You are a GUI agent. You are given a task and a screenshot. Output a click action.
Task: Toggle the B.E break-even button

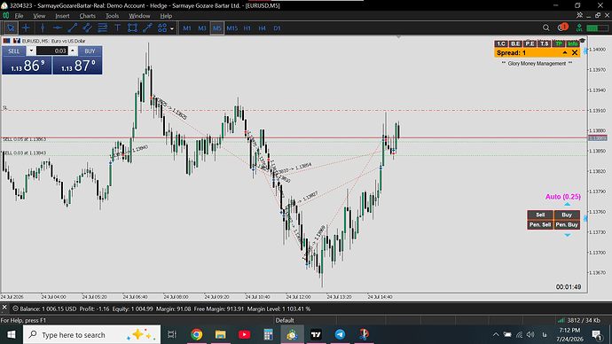tap(515, 43)
